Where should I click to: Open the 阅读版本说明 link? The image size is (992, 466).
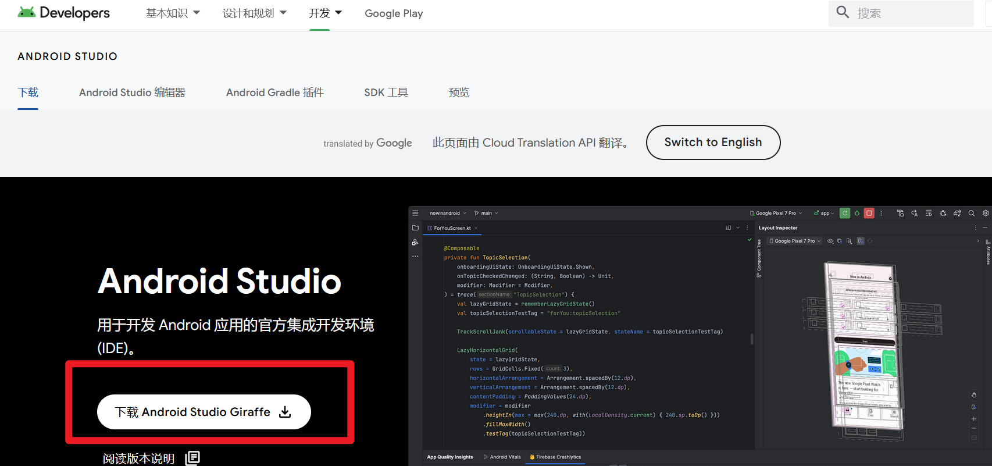tap(138, 458)
